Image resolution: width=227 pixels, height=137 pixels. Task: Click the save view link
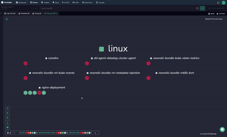click(x=4, y=9)
